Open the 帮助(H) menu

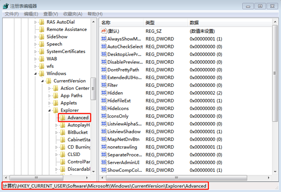[x=95, y=14]
